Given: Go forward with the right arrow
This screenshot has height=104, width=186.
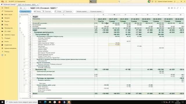Looking at the screenshot, I should tap(24, 8).
